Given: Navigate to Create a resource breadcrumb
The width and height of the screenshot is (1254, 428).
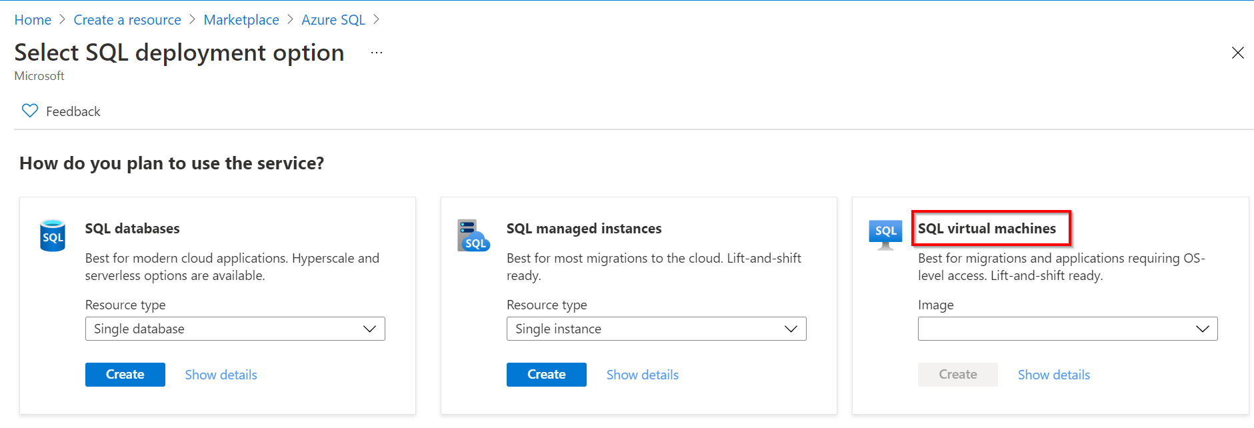Looking at the screenshot, I should coord(127,20).
